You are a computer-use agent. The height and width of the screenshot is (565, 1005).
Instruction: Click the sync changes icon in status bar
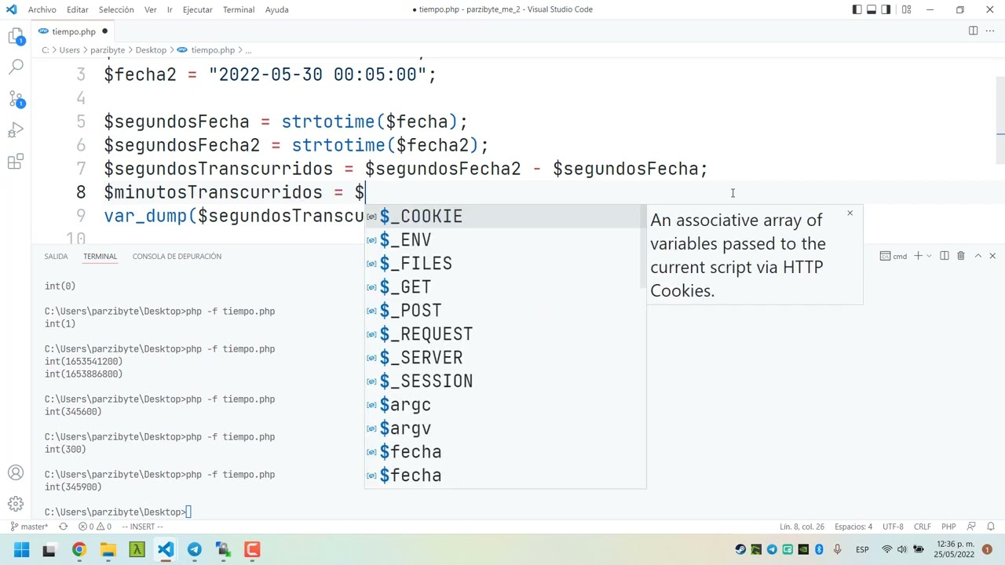(x=63, y=527)
